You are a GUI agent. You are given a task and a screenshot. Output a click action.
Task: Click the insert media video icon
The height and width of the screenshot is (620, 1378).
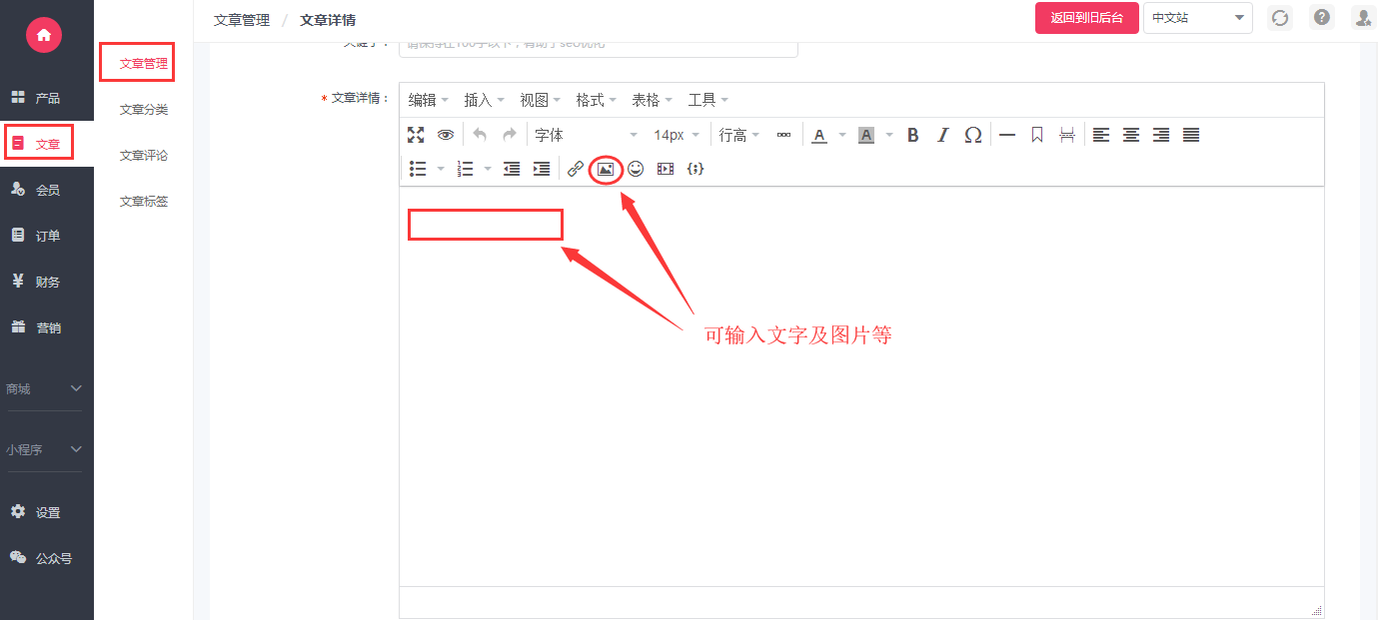pos(666,169)
